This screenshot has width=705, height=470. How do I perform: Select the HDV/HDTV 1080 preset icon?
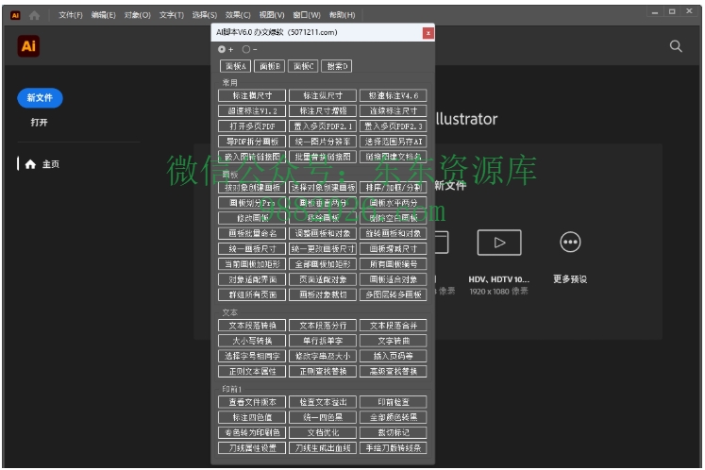[499, 243]
